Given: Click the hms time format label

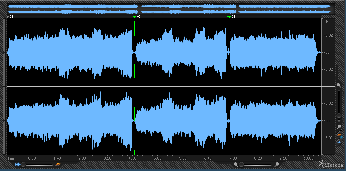Looking at the screenshot, I should 11,158.
